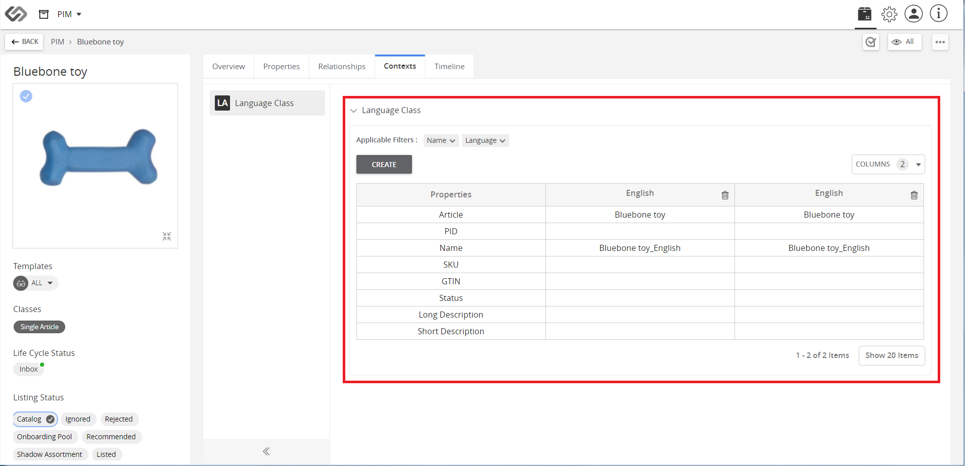The width and height of the screenshot is (965, 466).
Task: Click the Inbox life cycle status
Action: (x=29, y=369)
